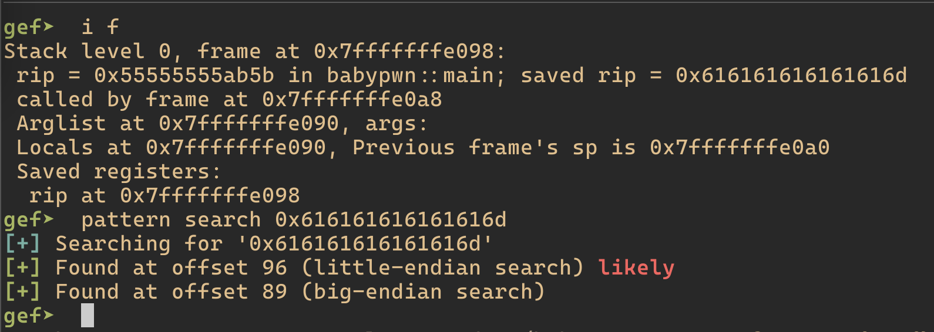The width and height of the screenshot is (934, 332).
Task: Click the rip value 0x55555555ab5b
Action: coord(184,75)
